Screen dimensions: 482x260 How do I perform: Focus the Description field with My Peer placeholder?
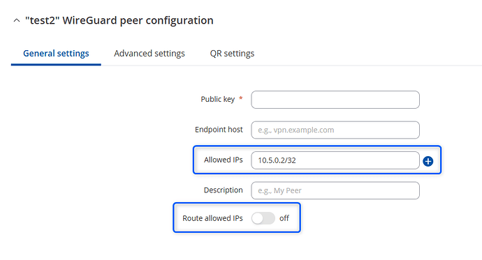(x=335, y=190)
